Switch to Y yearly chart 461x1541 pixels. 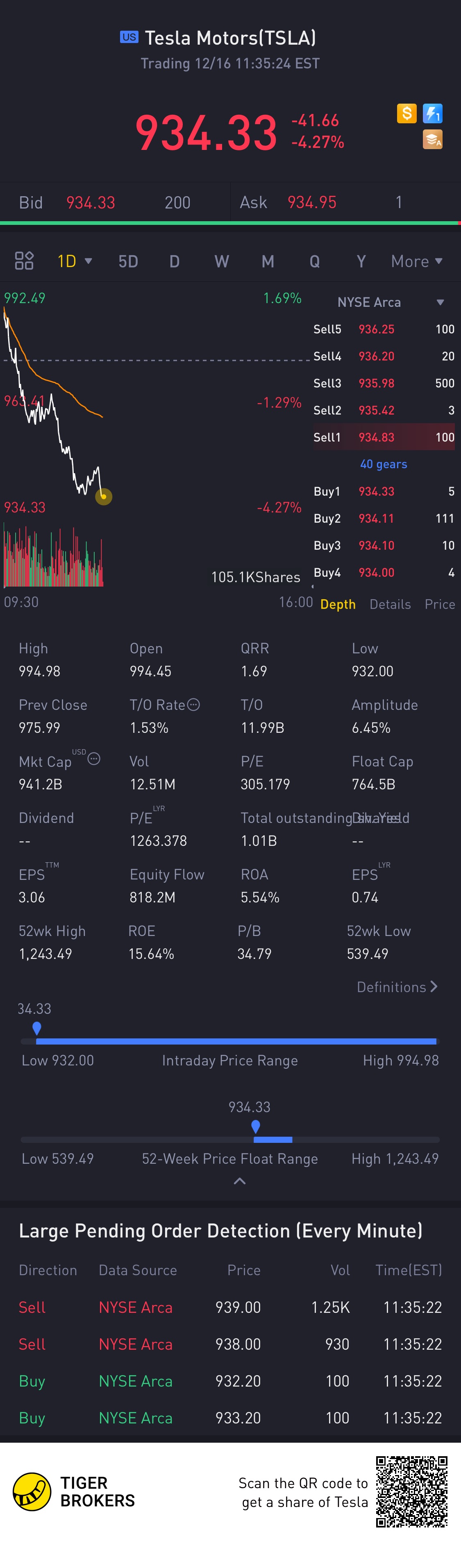point(361,261)
